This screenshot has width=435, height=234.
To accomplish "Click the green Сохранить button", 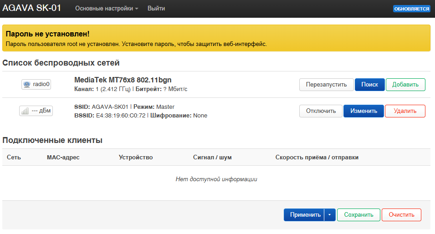I will pos(358,215).
